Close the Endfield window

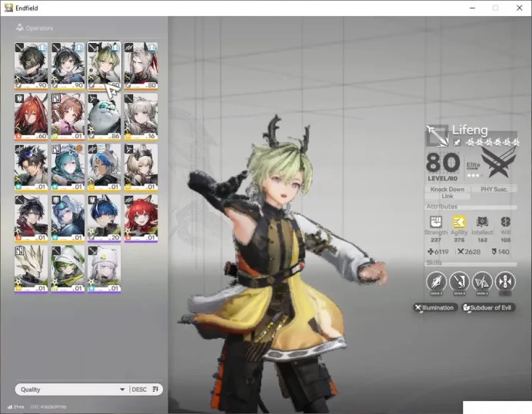(x=519, y=8)
